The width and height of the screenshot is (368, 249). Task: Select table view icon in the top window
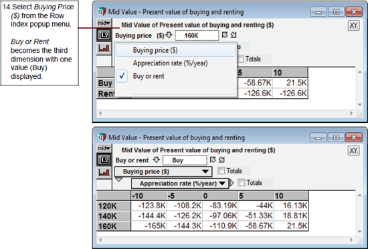(104, 35)
